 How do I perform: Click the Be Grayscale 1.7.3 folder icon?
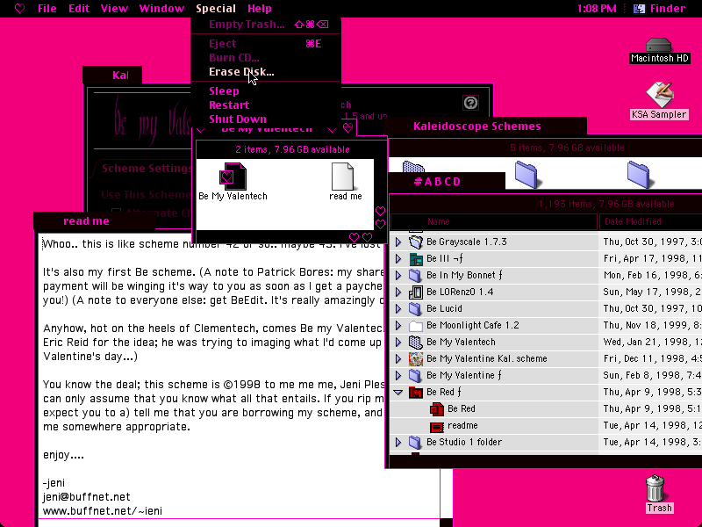(416, 242)
